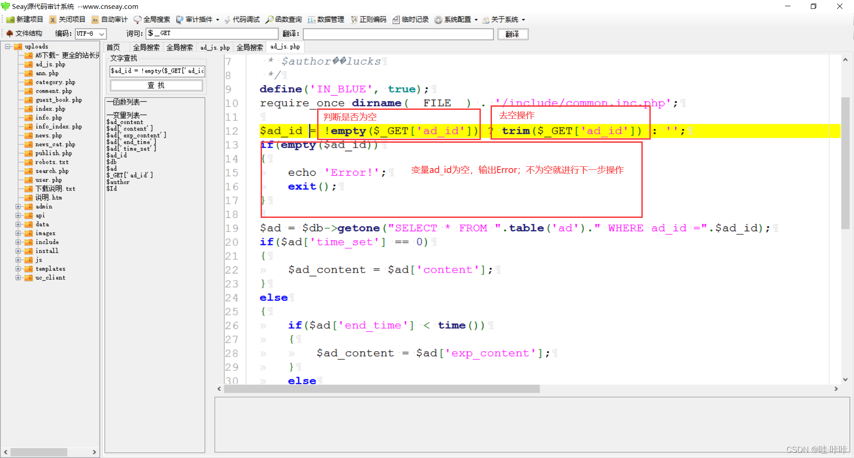Click the code editor vertical scrollbar
854x458 pixels.
tap(845, 163)
